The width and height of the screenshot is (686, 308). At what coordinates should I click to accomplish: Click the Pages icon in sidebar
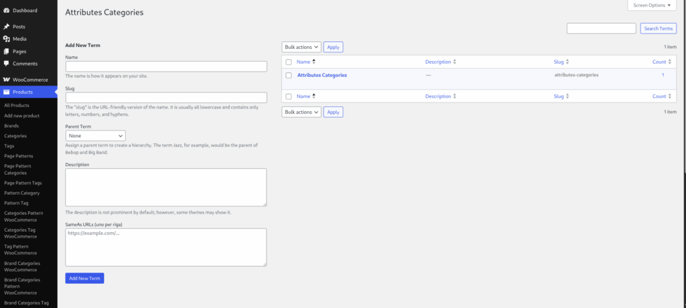pos(7,51)
